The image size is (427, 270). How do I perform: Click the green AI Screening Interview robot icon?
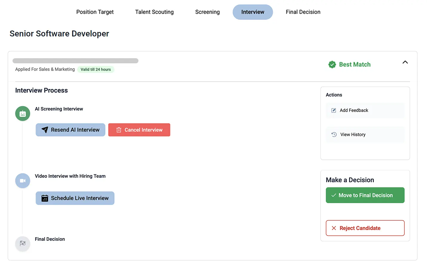pyautogui.click(x=22, y=113)
